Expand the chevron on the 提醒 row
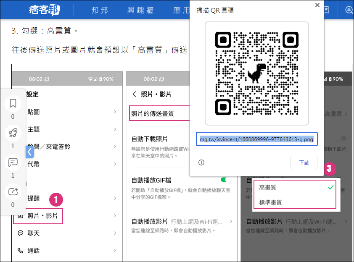Image resolution: width=354 pixels, height=262 pixels. [115, 198]
